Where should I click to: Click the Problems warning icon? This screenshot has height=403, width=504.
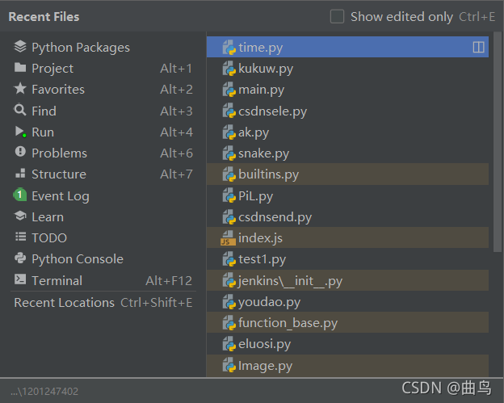coord(20,152)
